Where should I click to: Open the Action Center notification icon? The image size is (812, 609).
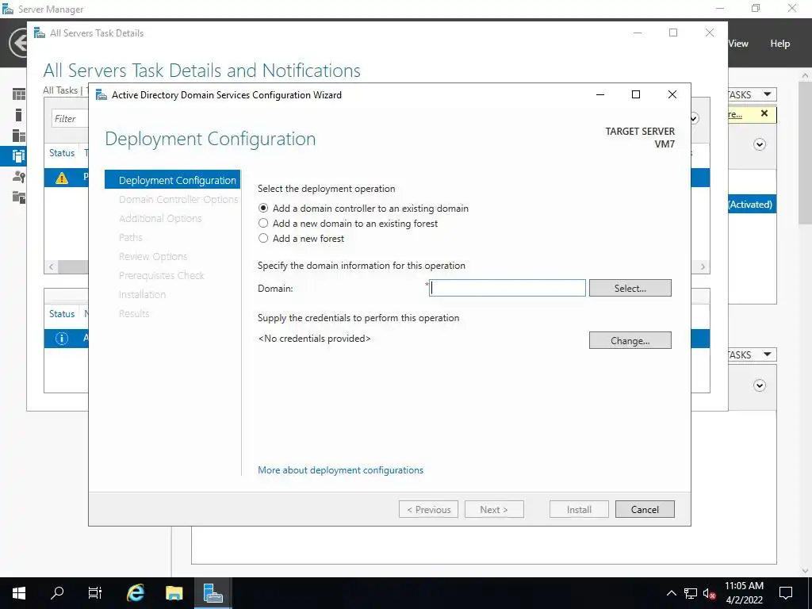(x=786, y=593)
